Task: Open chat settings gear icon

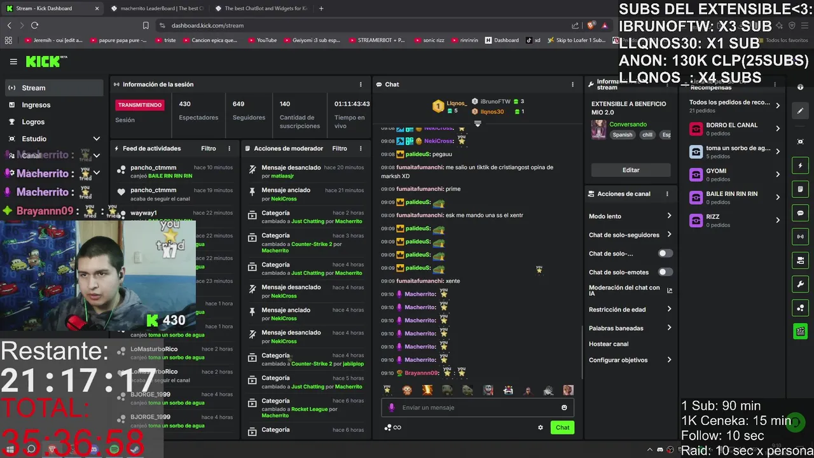Action: pos(541,427)
